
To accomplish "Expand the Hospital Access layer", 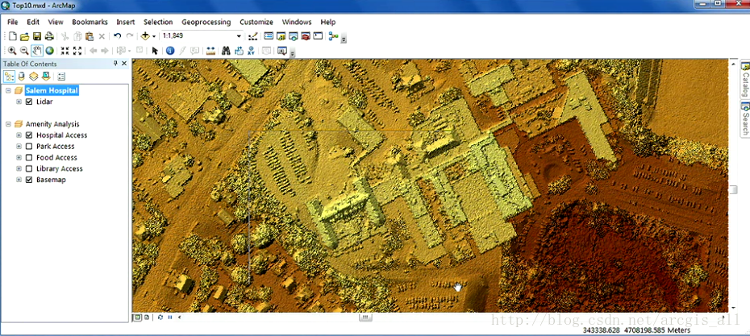I will pyautogui.click(x=19, y=135).
